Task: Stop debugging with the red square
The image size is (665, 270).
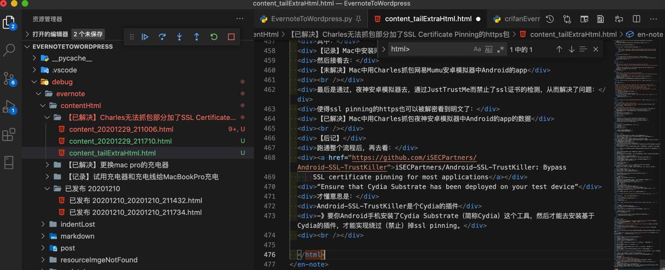Action: 231,37
